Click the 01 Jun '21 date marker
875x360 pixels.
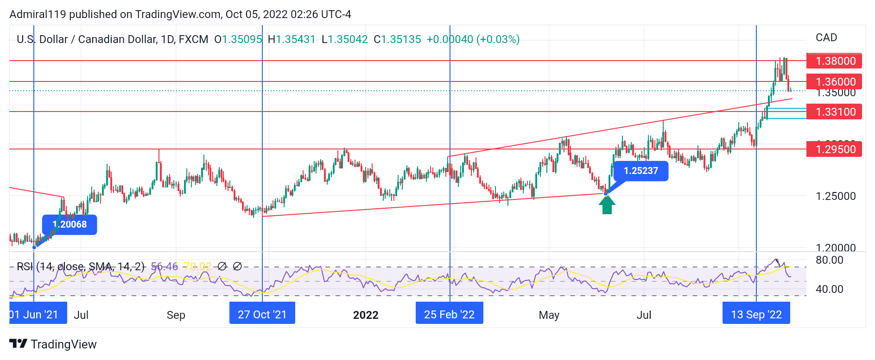(38, 313)
